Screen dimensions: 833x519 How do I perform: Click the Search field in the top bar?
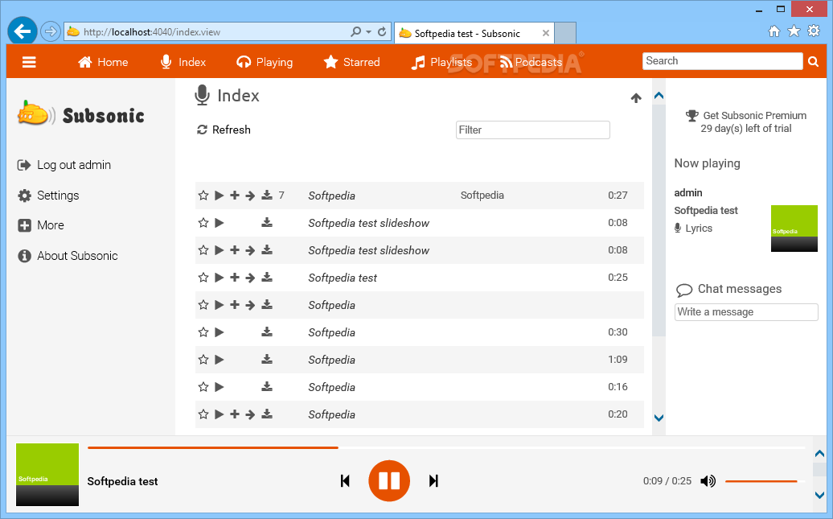722,61
